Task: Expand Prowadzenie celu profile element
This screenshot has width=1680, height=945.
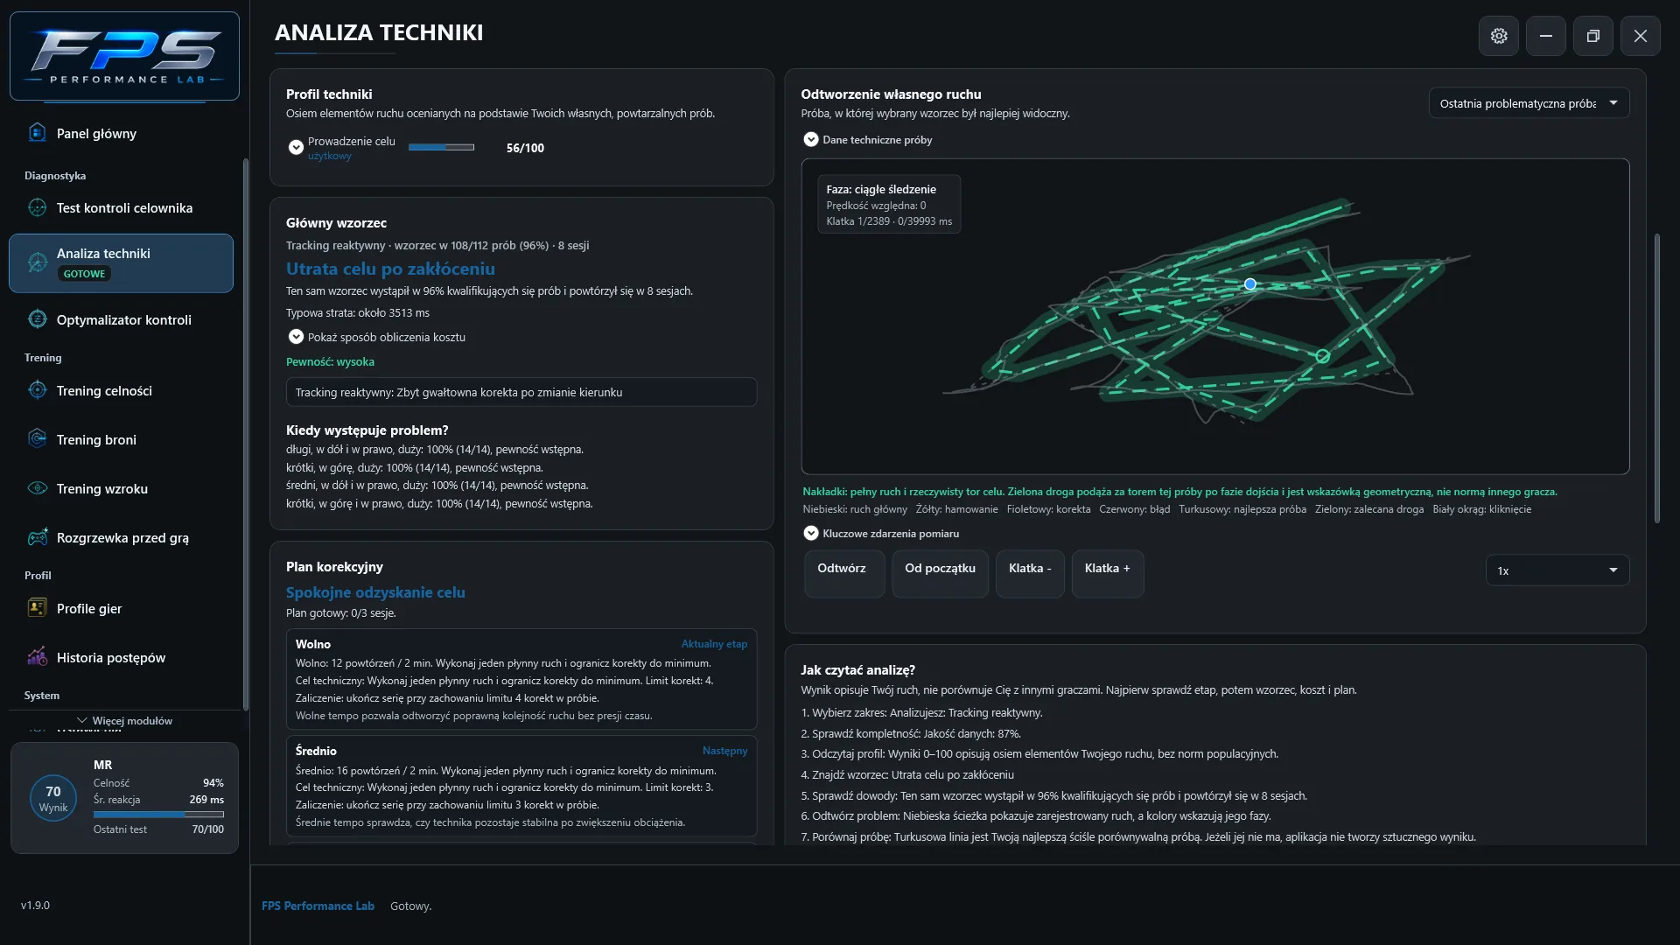Action: tap(296, 147)
